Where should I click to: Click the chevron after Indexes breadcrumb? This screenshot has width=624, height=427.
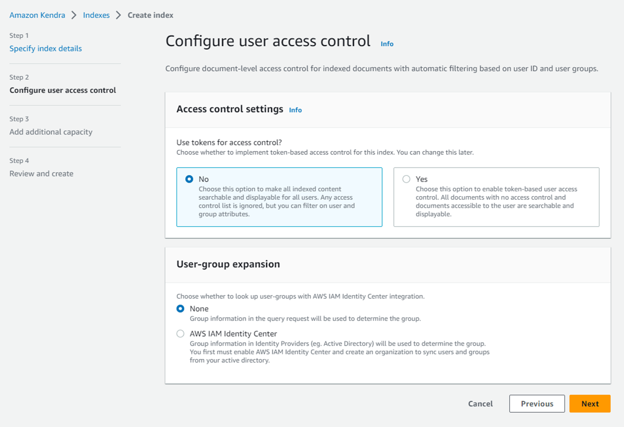point(119,15)
